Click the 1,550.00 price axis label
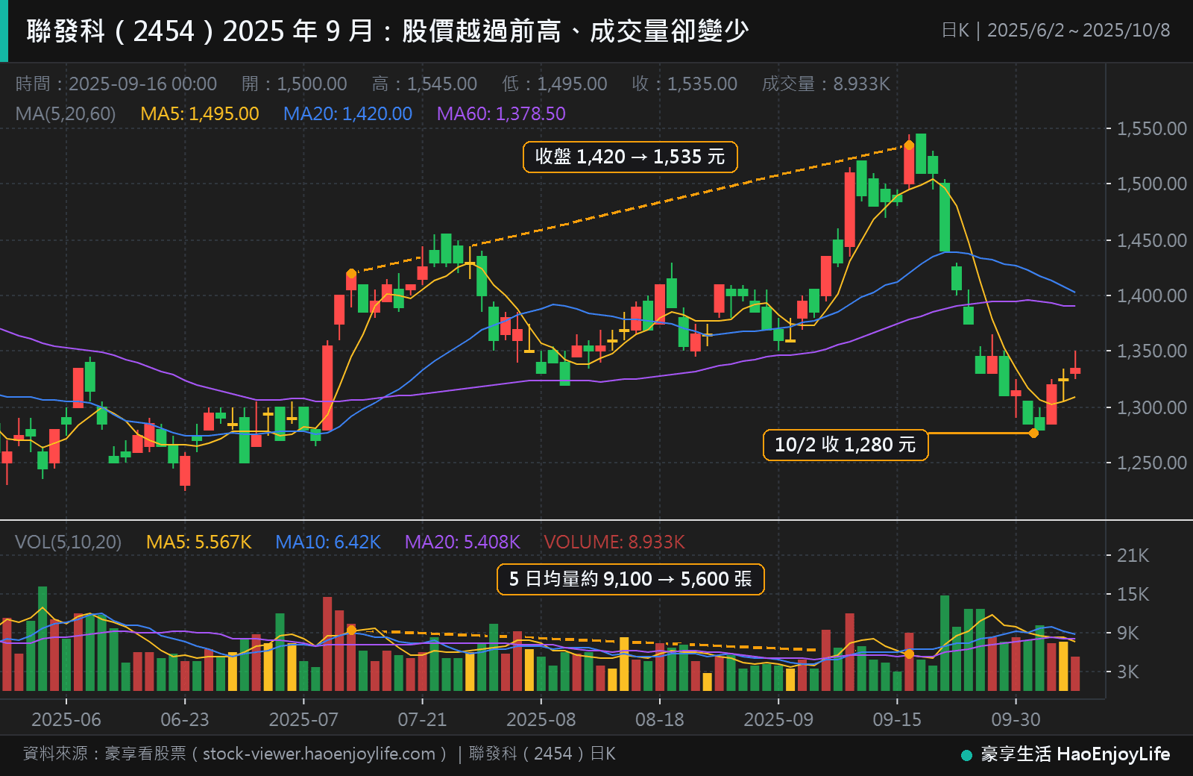The height and width of the screenshot is (776, 1193). (x=1151, y=128)
